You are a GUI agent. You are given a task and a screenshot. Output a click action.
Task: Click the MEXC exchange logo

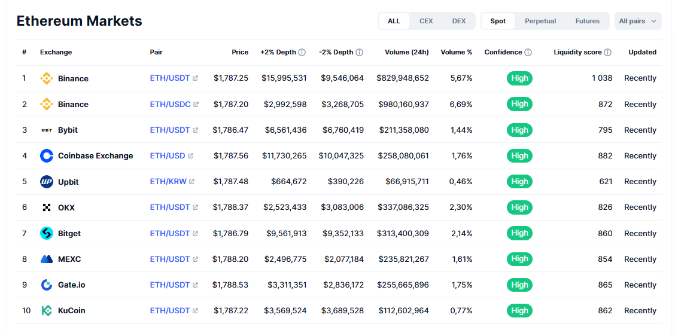tap(47, 259)
